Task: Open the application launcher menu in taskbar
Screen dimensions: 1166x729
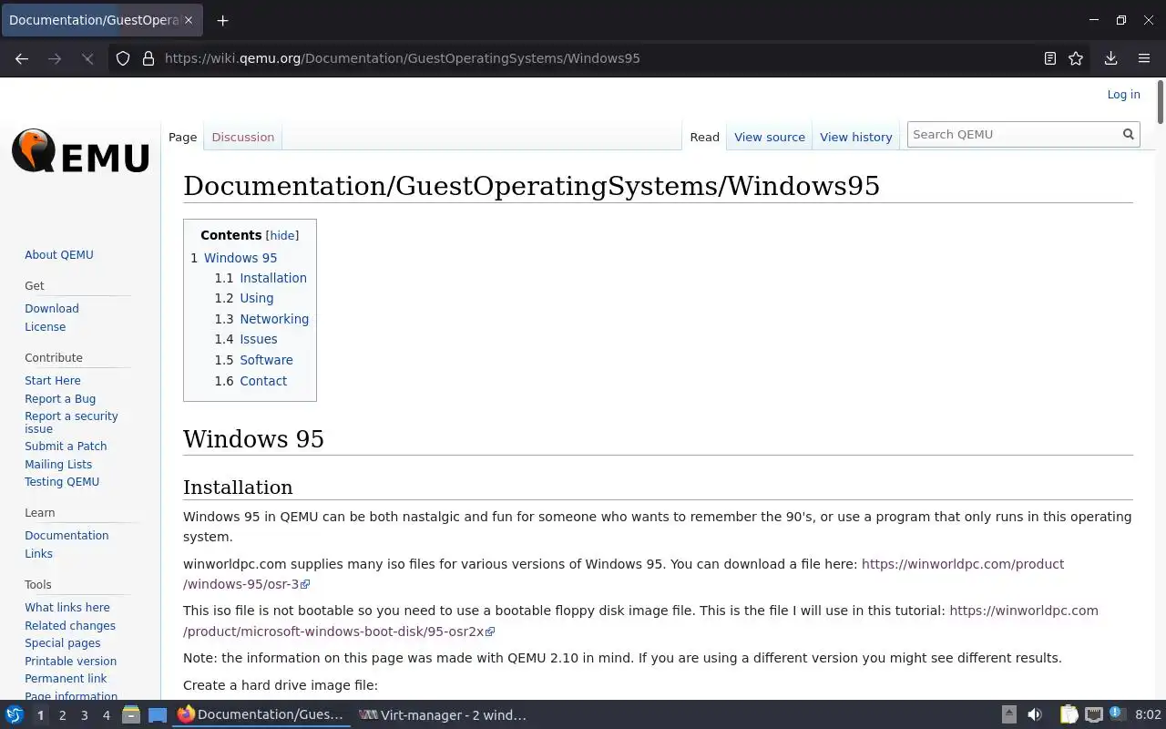Action: click(x=15, y=715)
